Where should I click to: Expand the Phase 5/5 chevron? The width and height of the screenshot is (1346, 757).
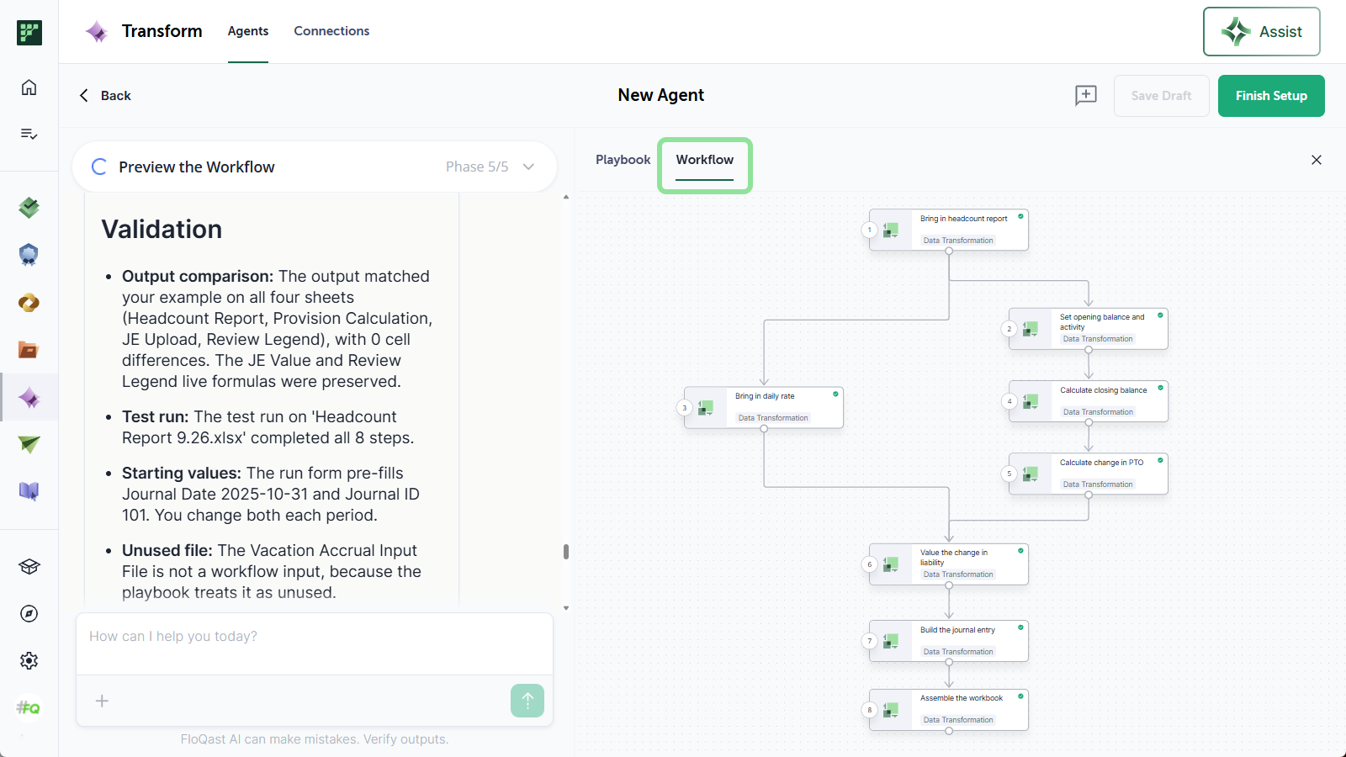(529, 167)
